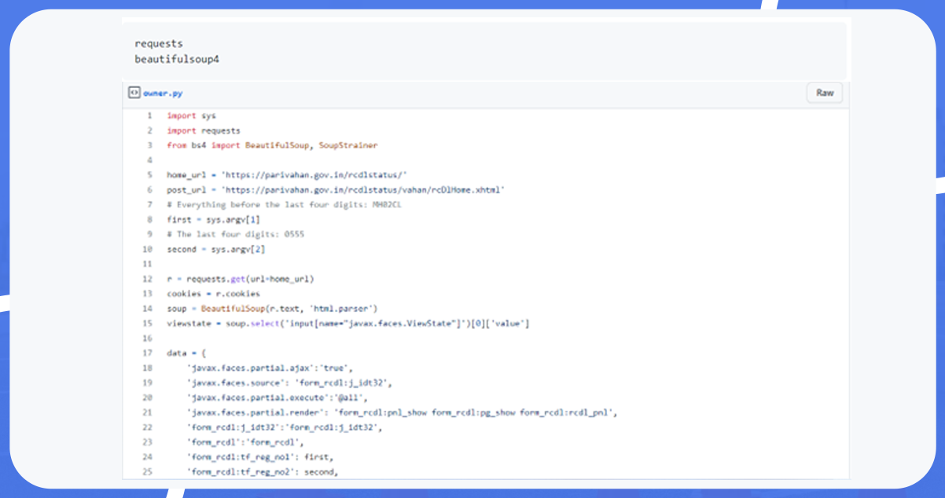Click line number 17 in the gutter
Screen dimensions: 945x498
click(148, 353)
